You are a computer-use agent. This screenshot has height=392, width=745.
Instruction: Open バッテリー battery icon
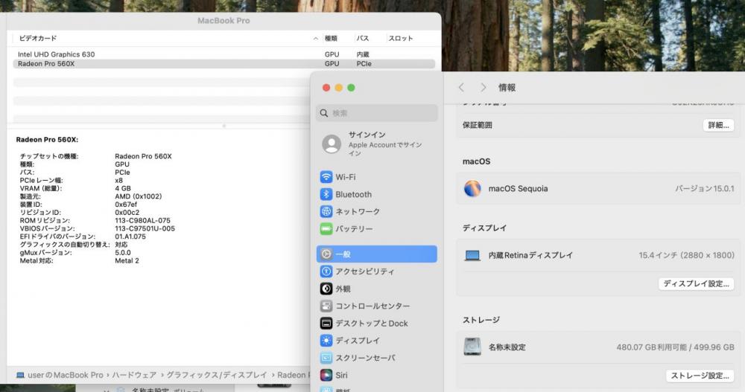click(326, 229)
